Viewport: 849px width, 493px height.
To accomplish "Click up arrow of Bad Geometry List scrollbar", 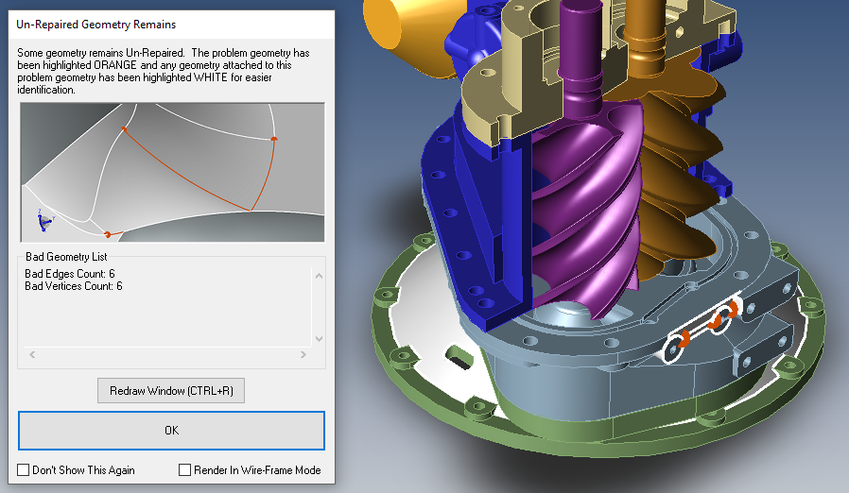I will tap(319, 276).
